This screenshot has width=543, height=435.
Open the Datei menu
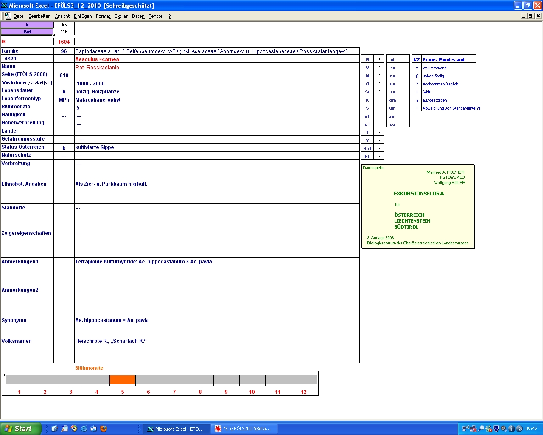[x=19, y=16]
